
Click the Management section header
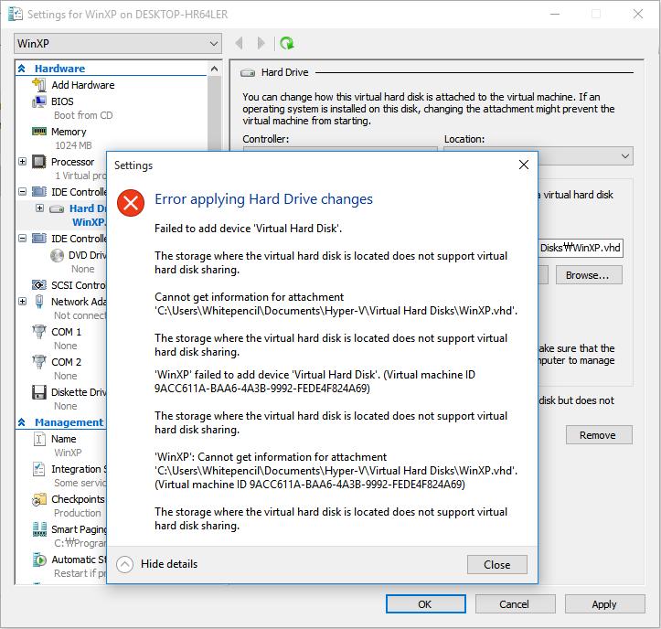point(69,422)
